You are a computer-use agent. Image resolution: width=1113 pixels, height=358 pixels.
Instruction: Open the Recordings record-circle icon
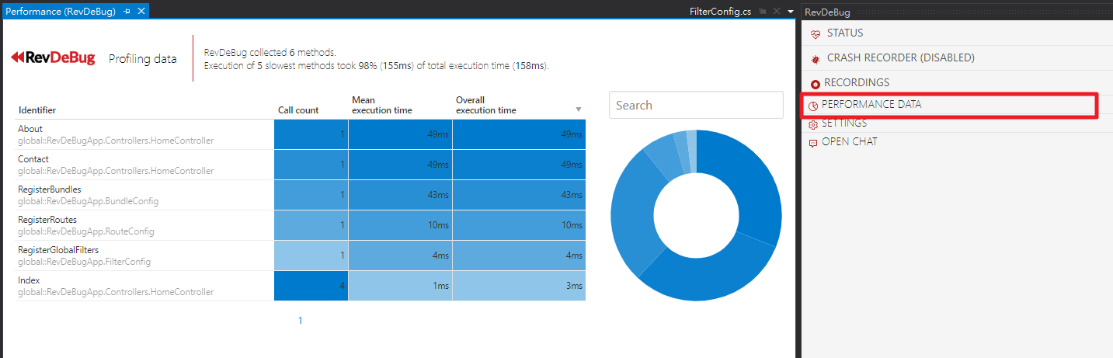[x=815, y=84]
